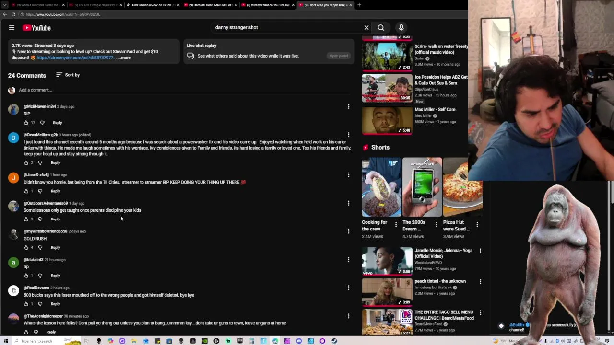Reply to @DeanMelken-g2k's comment
Viewport: 614px width, 345px height.
(55, 163)
